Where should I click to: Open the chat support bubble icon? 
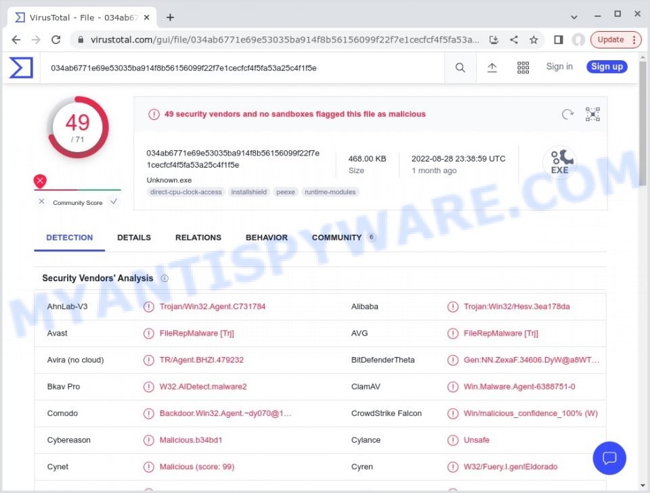pyautogui.click(x=609, y=458)
